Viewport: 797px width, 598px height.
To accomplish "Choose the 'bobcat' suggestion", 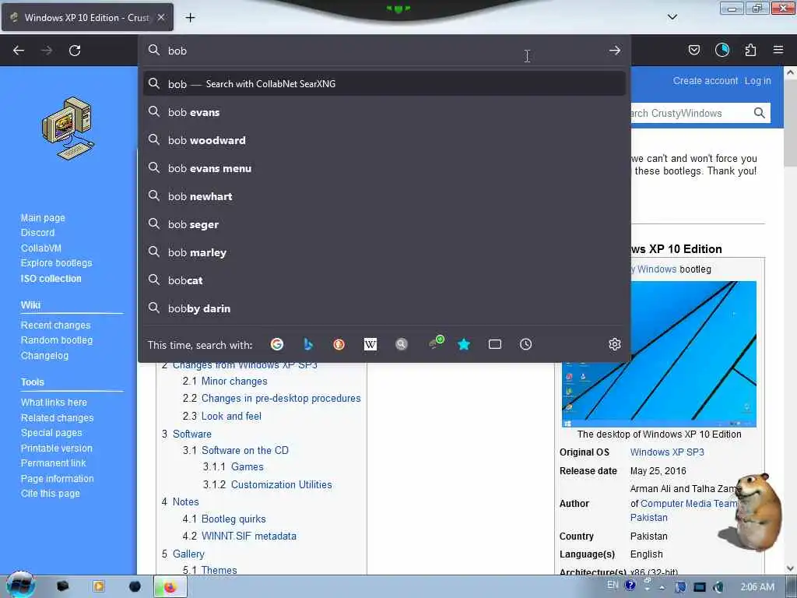I will [x=384, y=280].
